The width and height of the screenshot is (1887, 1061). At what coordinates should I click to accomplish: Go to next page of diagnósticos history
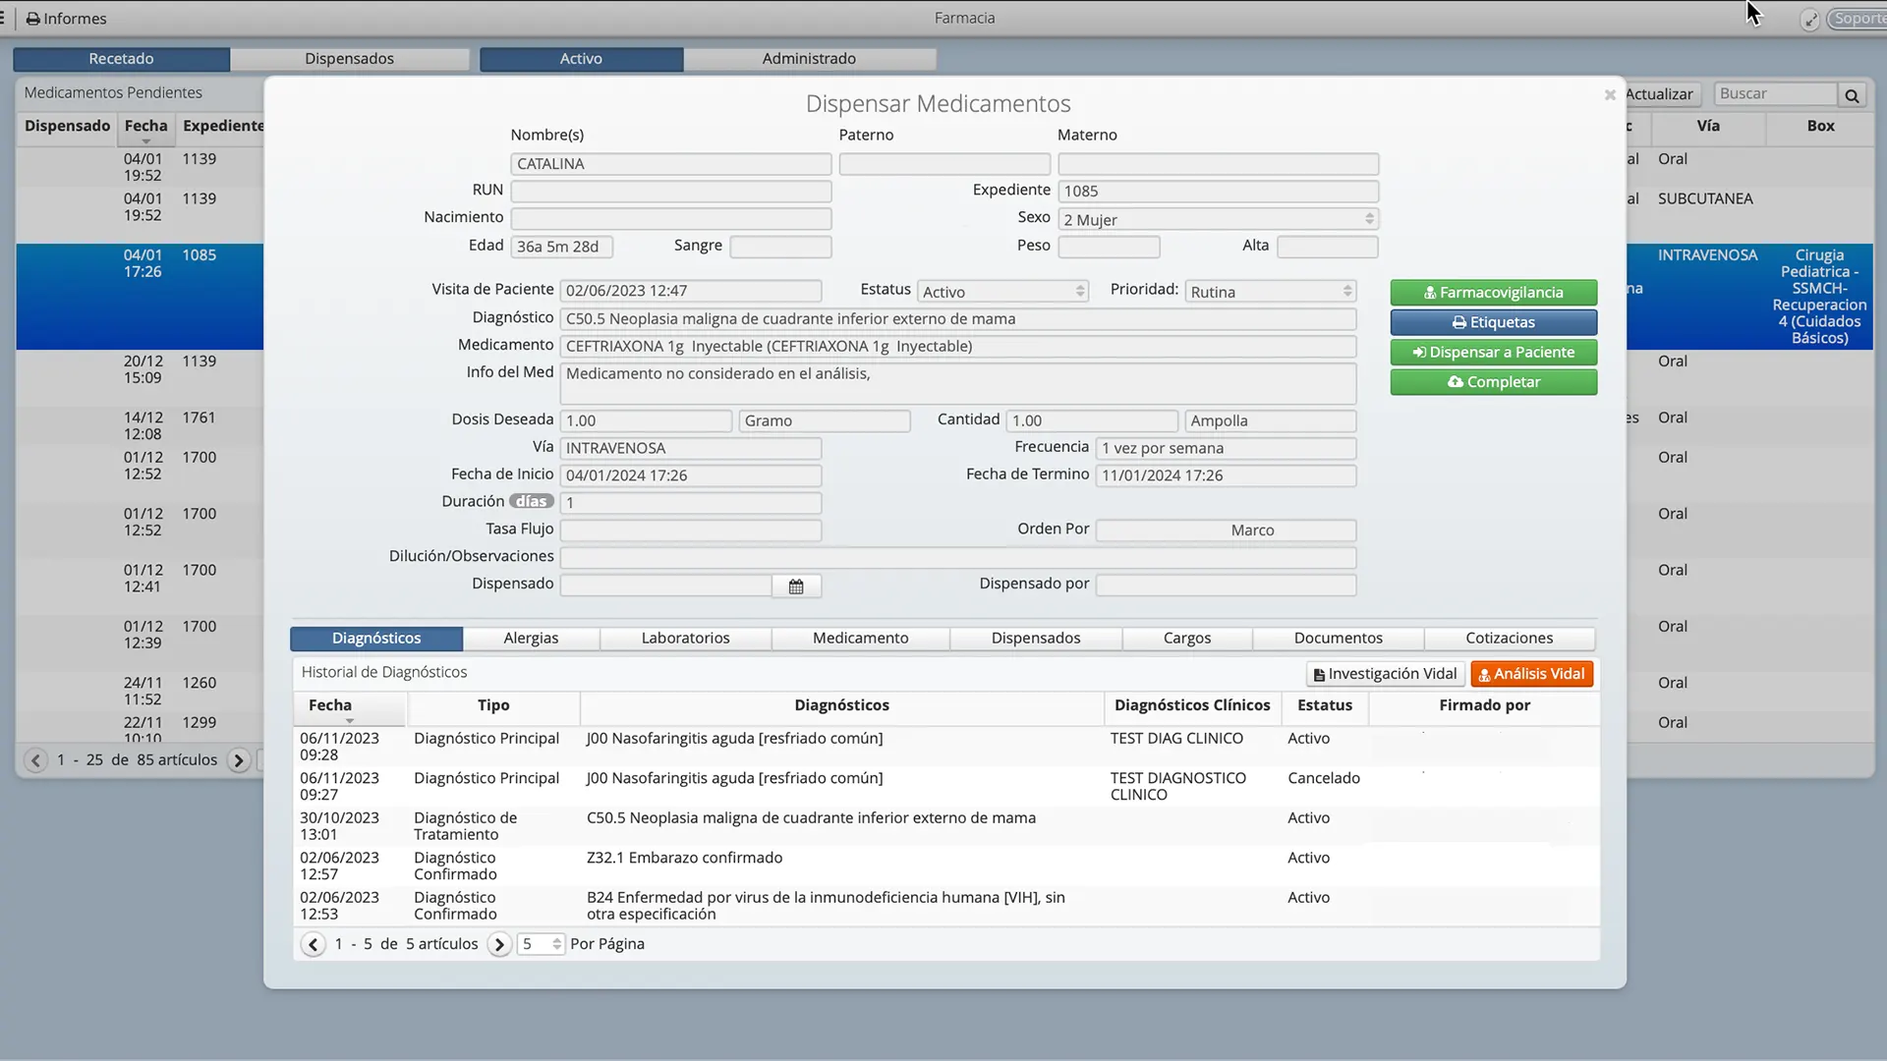pyautogui.click(x=499, y=945)
